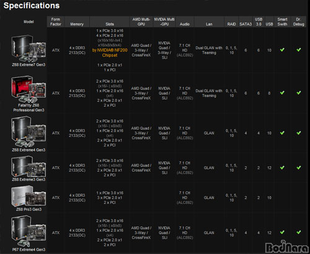This screenshot has height=254, width=310.
Task: Click the Dr. Debug checkmark for Z68 Extreme3 Gen3
Action: (x=299, y=167)
